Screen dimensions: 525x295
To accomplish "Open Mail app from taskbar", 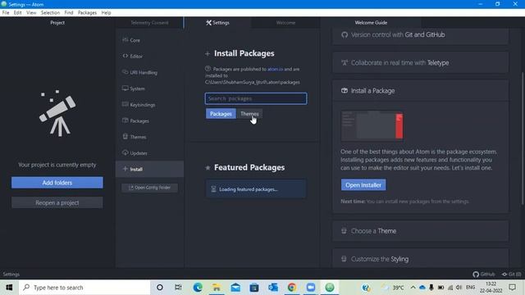I will pyautogui.click(x=235, y=288).
